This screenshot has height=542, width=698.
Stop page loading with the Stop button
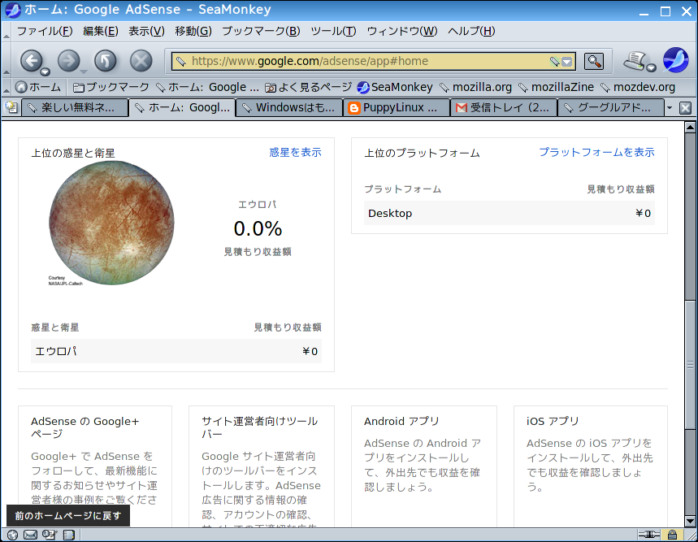pyautogui.click(x=141, y=61)
